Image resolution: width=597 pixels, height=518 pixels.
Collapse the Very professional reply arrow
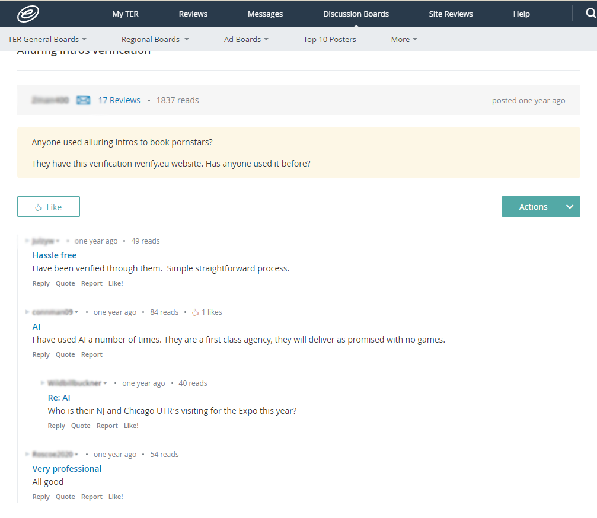(27, 455)
